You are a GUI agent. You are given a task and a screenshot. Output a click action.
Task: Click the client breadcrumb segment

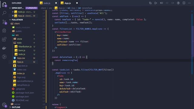point(43,8)
